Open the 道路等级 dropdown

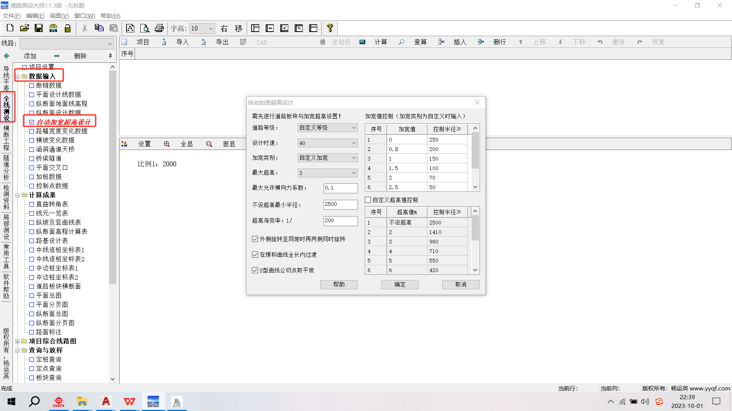[x=327, y=127]
